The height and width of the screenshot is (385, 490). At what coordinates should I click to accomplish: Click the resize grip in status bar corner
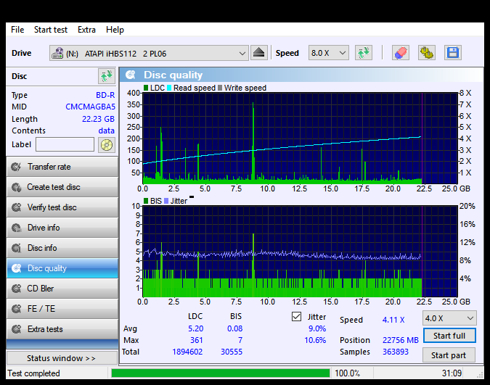tap(481, 376)
